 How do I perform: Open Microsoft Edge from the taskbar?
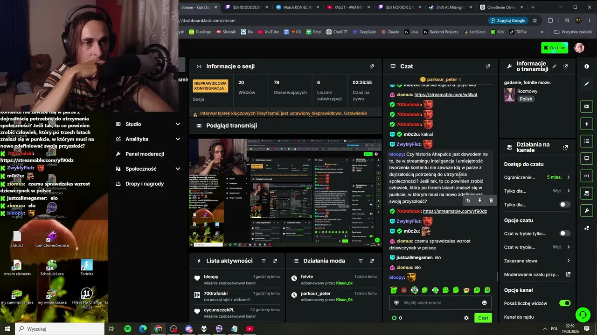143,329
